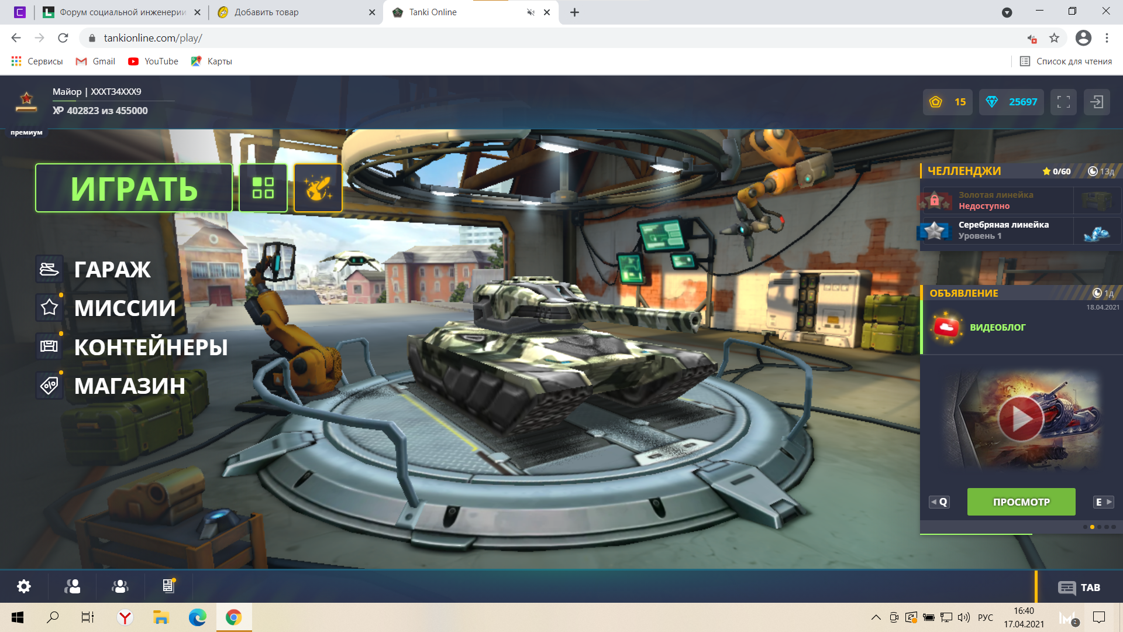Image resolution: width=1123 pixels, height=632 pixels.
Task: Go to next announcement with E arrow
Action: coord(1104,502)
